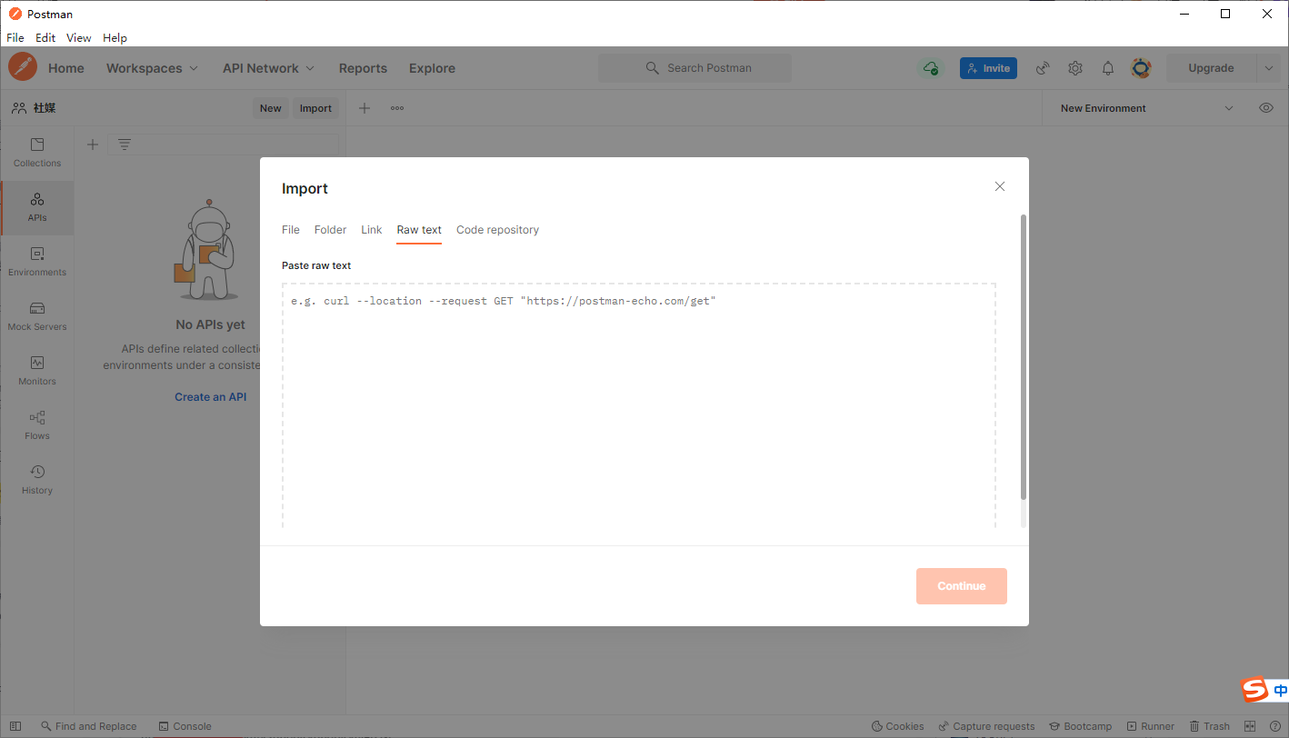Open the tab options three-dot menu
Image resolution: width=1289 pixels, height=738 pixels.
click(397, 108)
